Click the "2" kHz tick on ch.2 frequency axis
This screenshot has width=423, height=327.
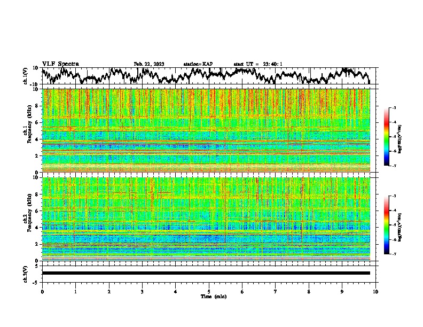click(37, 244)
